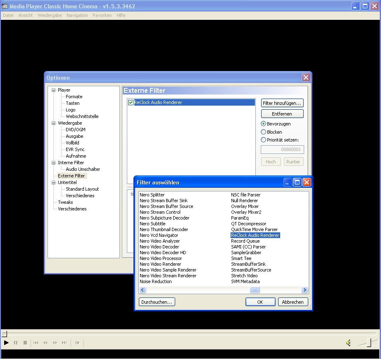Viewport: 381px width, 359px height.
Task: Minimize the Filter auswählen dialog
Action: point(288,182)
